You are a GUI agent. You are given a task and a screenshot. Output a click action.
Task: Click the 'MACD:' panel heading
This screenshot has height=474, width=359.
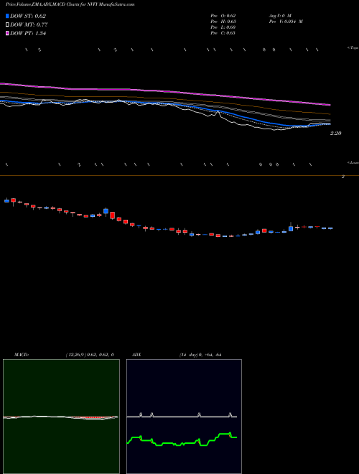[22, 355]
